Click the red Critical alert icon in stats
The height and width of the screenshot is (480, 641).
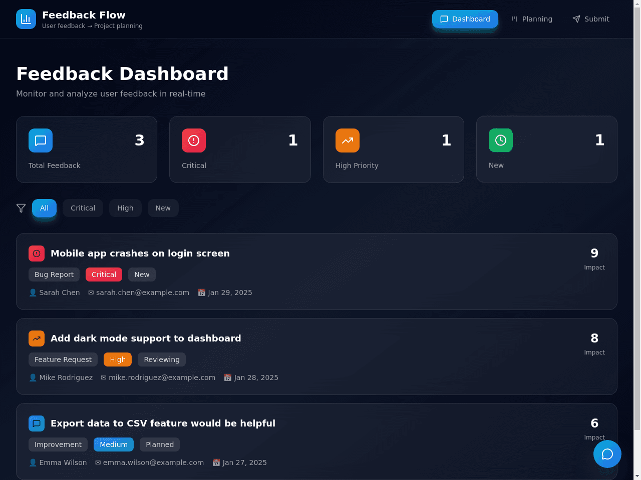(x=194, y=140)
